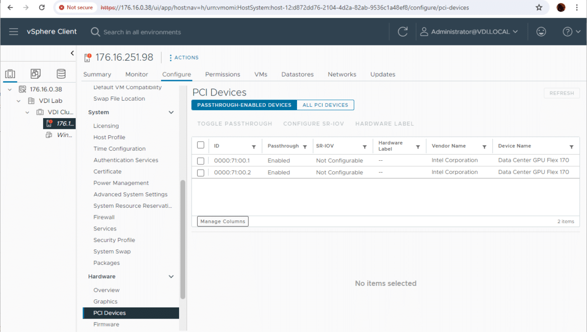Image resolution: width=587 pixels, height=332 pixels.
Task: Open the feedback smiley face icon
Action: point(541,32)
